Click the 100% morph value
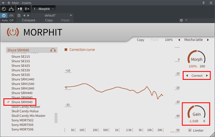 tap(193, 66)
